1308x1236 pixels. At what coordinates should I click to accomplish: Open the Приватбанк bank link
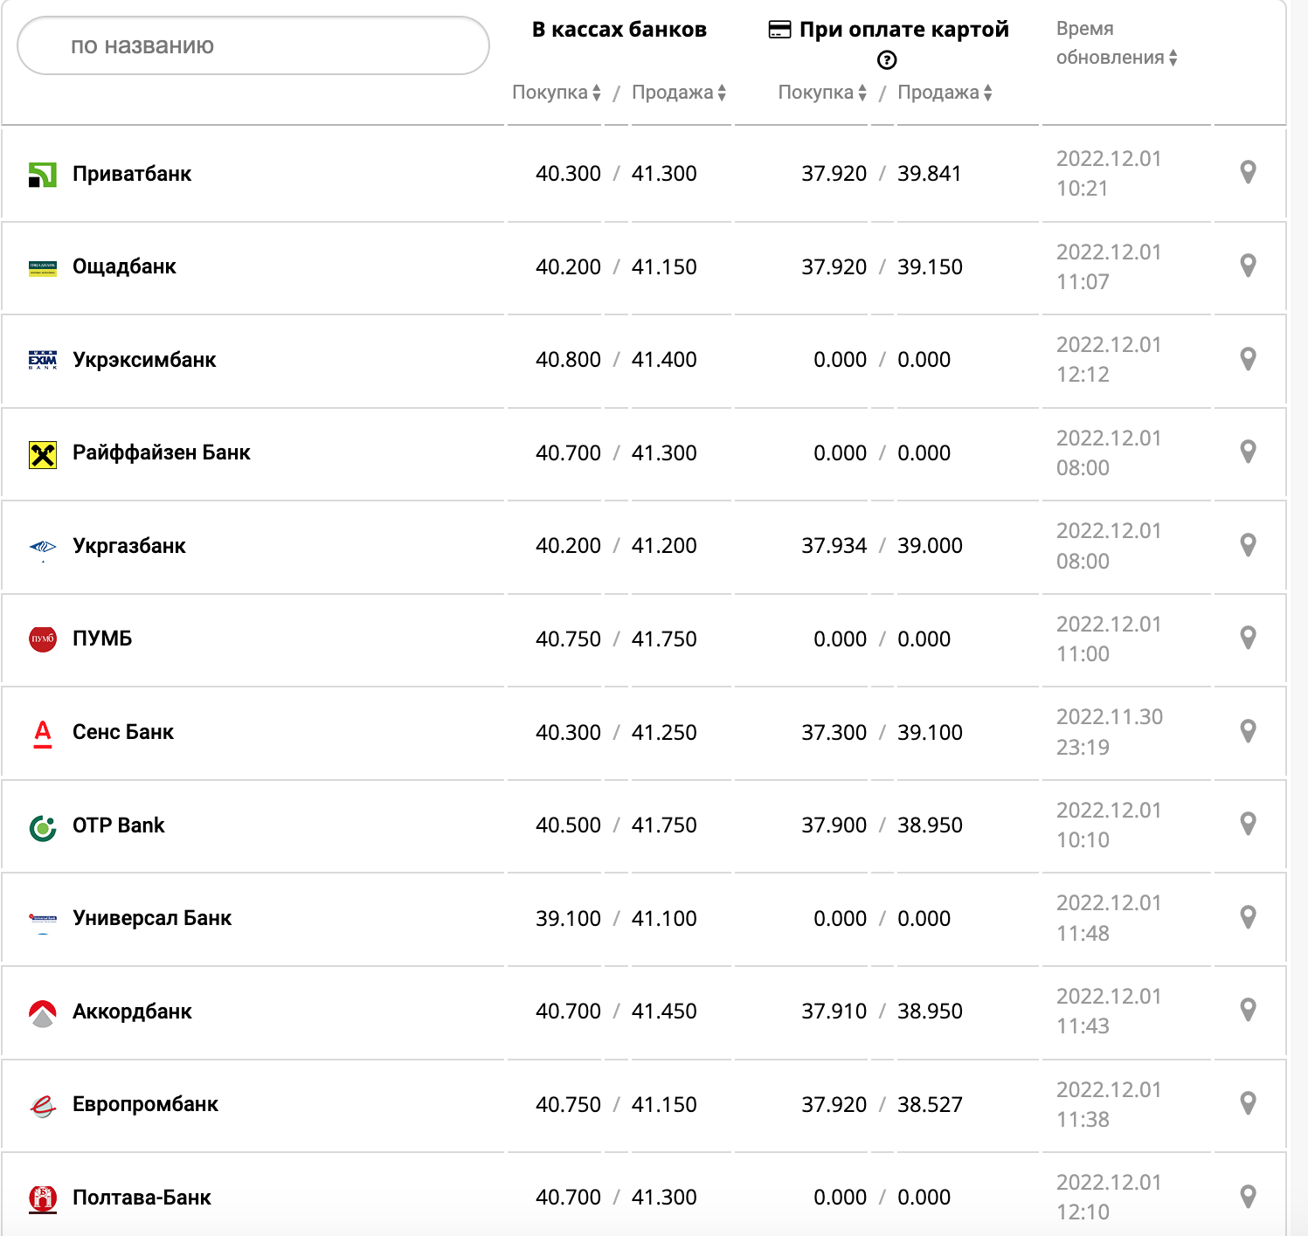point(132,174)
